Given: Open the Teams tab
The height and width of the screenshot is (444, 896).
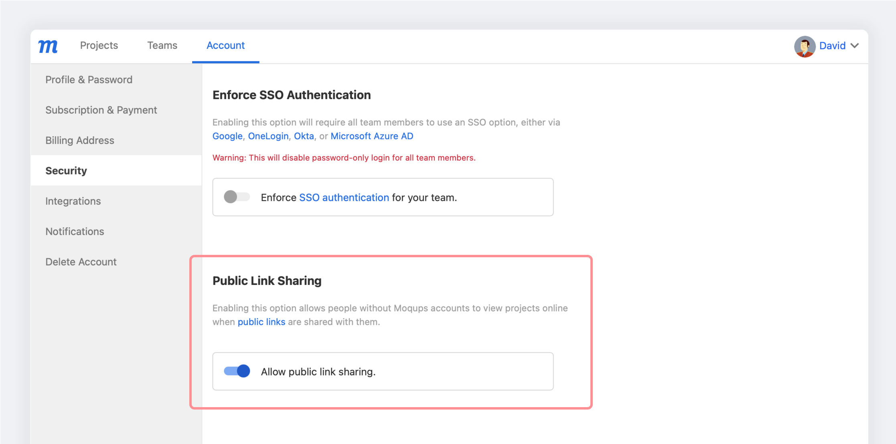Looking at the screenshot, I should tap(162, 45).
